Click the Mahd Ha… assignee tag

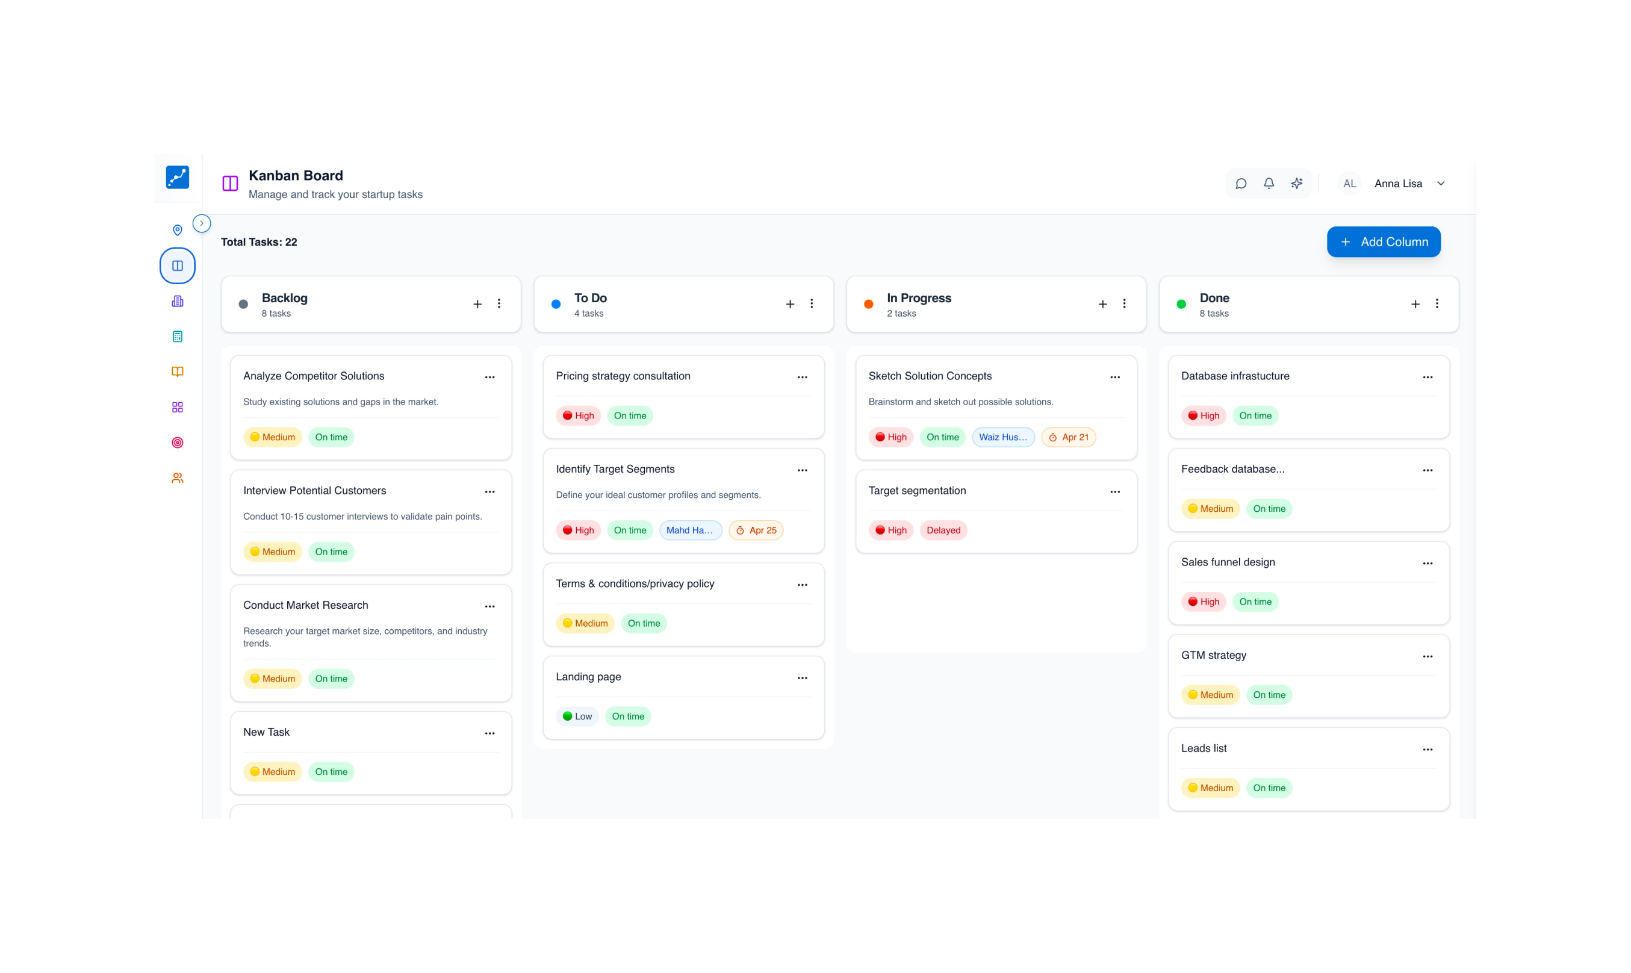click(x=691, y=530)
